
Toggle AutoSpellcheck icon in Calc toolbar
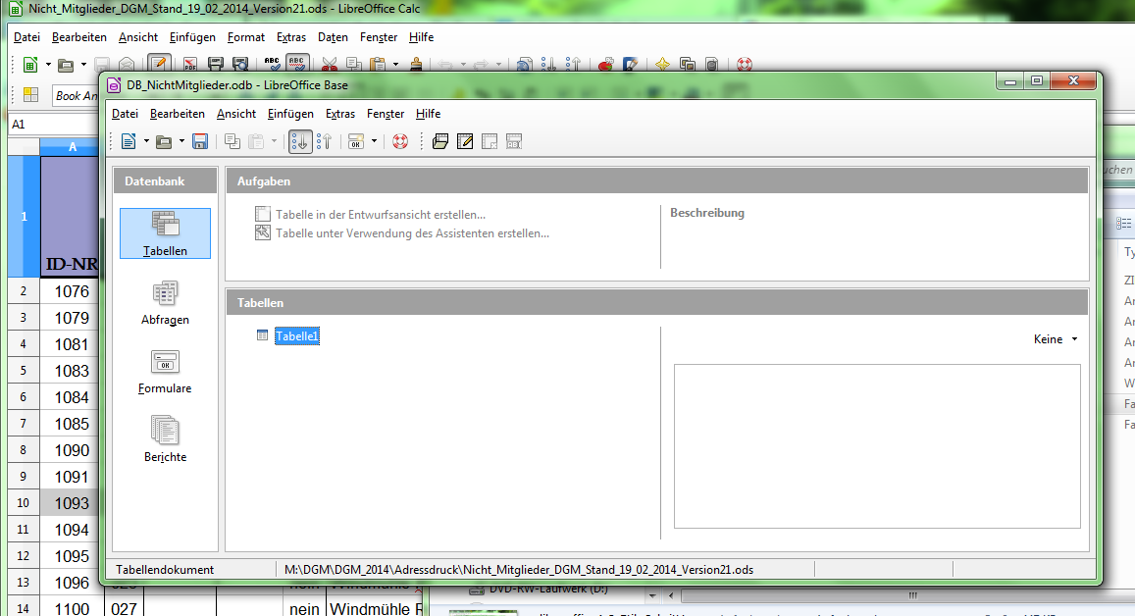click(297, 63)
